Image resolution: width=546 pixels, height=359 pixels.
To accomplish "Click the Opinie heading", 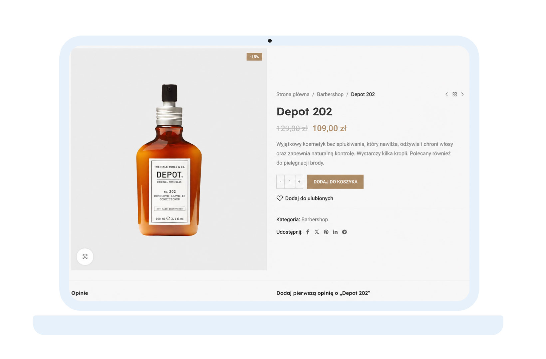I will point(80,293).
